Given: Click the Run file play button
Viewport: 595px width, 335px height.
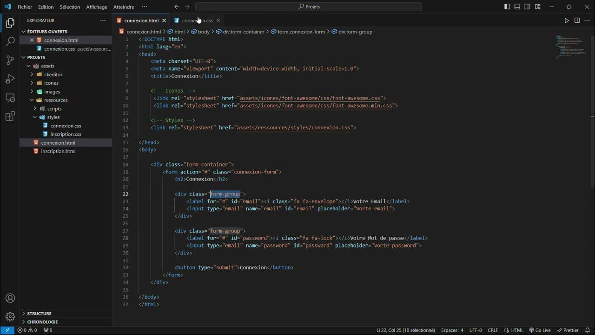Looking at the screenshot, I should tap(566, 20).
